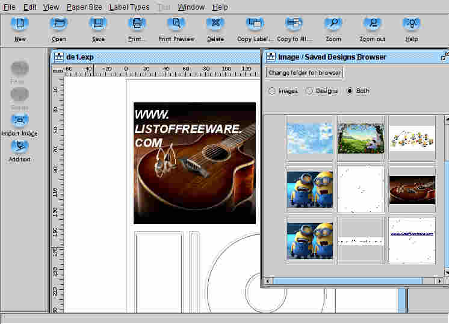Select the Both radio button
Image resolution: width=449 pixels, height=324 pixels.
coord(349,91)
